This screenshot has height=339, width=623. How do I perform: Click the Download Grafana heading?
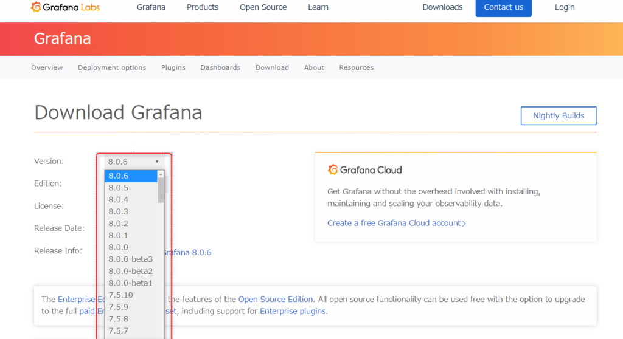(119, 113)
